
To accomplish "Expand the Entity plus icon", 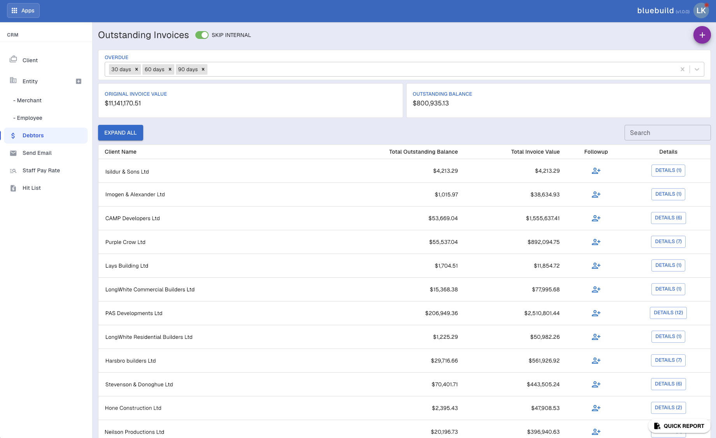I will [79, 81].
